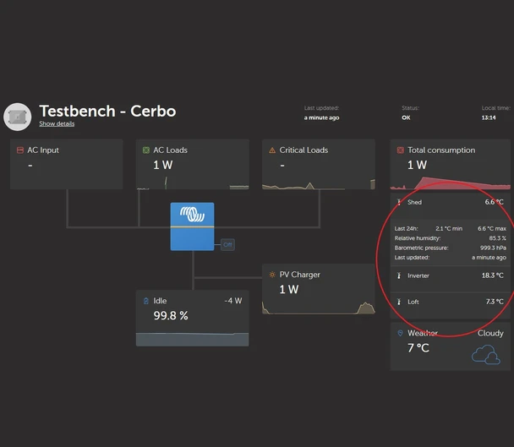Click the Cloudy weather cloud icon

pyautogui.click(x=486, y=355)
